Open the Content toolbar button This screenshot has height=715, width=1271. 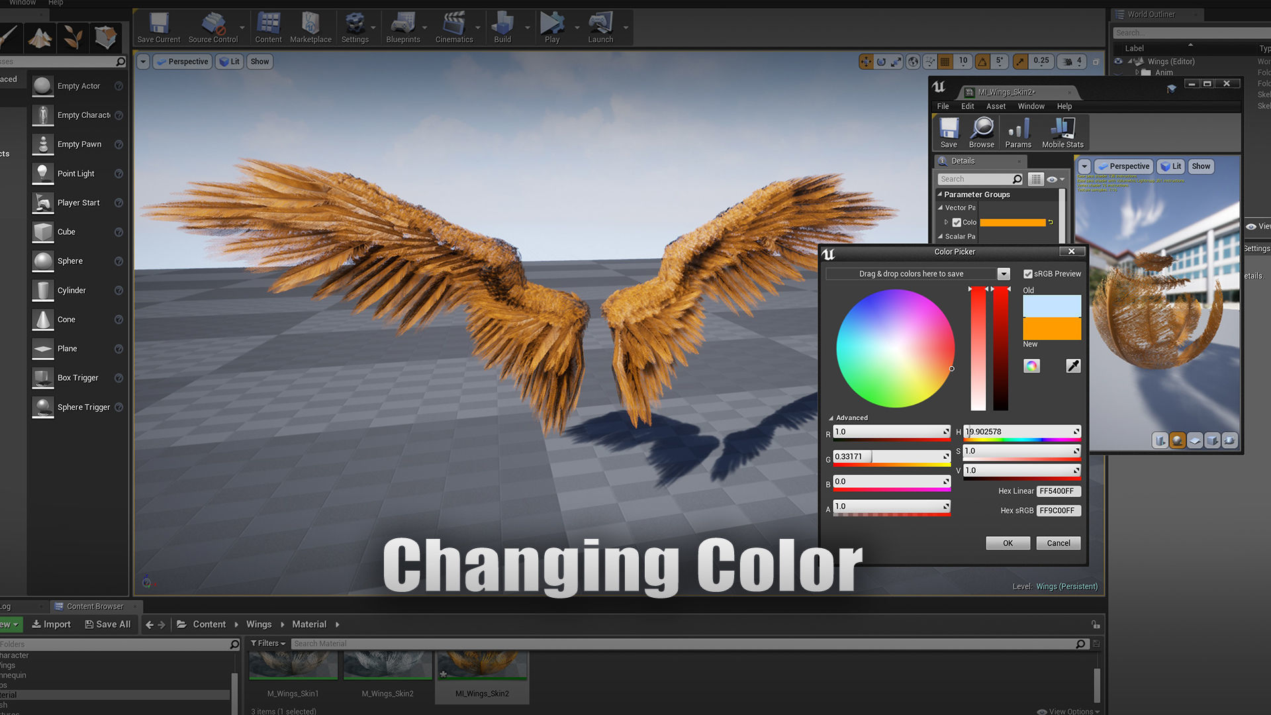click(268, 28)
